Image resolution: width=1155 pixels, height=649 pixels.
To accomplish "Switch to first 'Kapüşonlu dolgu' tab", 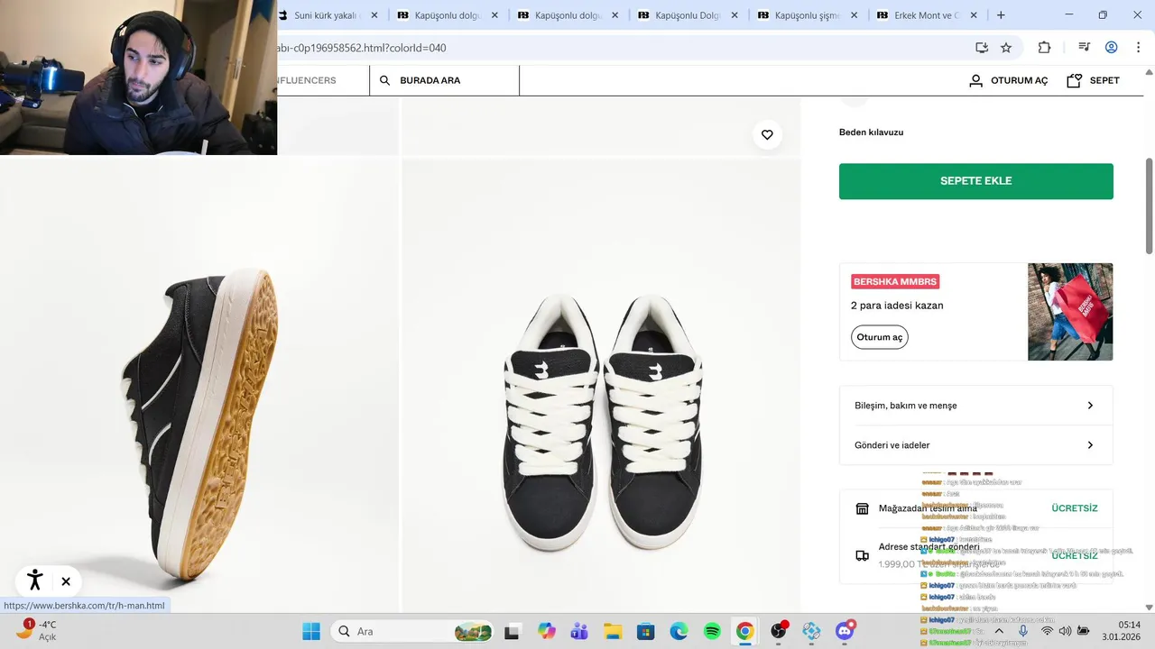I will (448, 15).
